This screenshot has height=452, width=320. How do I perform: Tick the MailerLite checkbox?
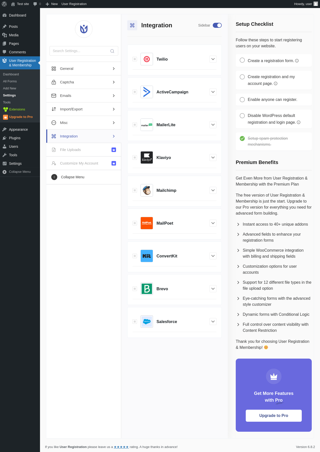[135, 125]
